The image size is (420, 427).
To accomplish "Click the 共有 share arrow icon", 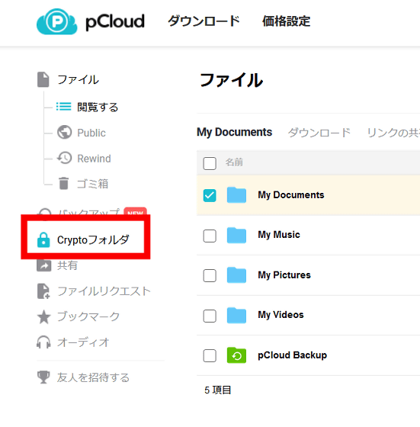I will (43, 265).
